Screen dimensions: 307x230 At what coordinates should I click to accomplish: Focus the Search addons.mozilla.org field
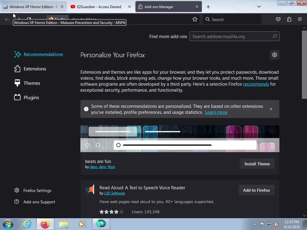(234, 36)
